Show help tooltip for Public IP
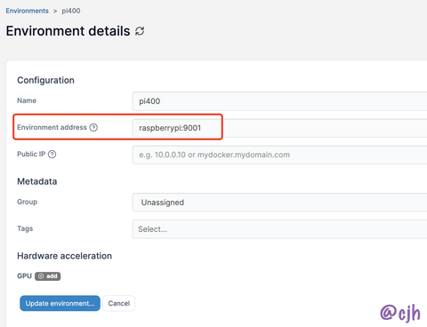 coord(52,155)
